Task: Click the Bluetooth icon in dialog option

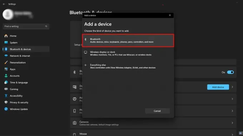Action: point(85,40)
